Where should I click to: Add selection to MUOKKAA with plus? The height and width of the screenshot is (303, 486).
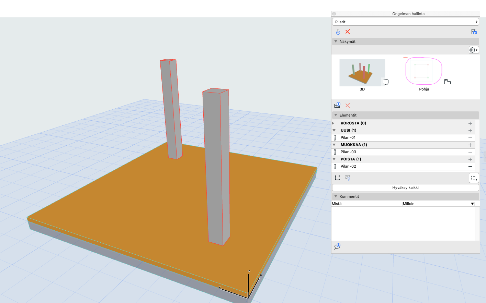pyautogui.click(x=470, y=145)
